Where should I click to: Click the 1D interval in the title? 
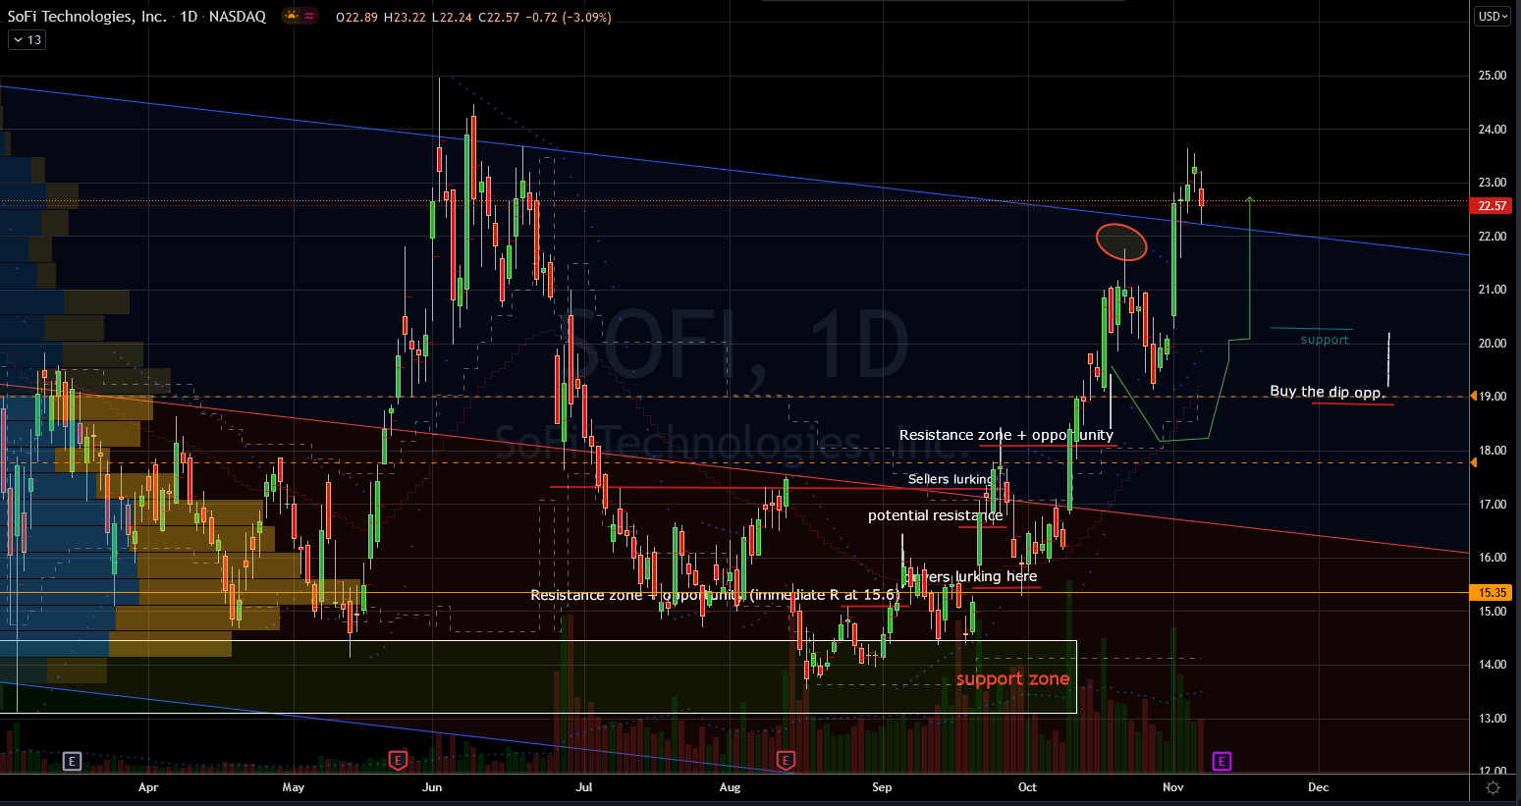pyautogui.click(x=189, y=17)
